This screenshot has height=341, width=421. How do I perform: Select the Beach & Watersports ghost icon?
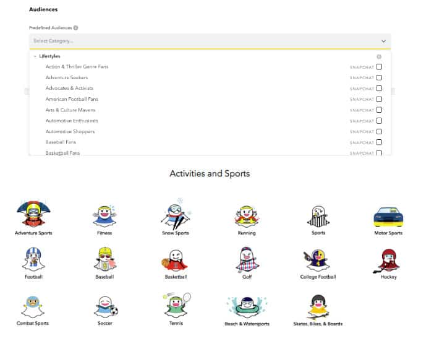[247, 308]
